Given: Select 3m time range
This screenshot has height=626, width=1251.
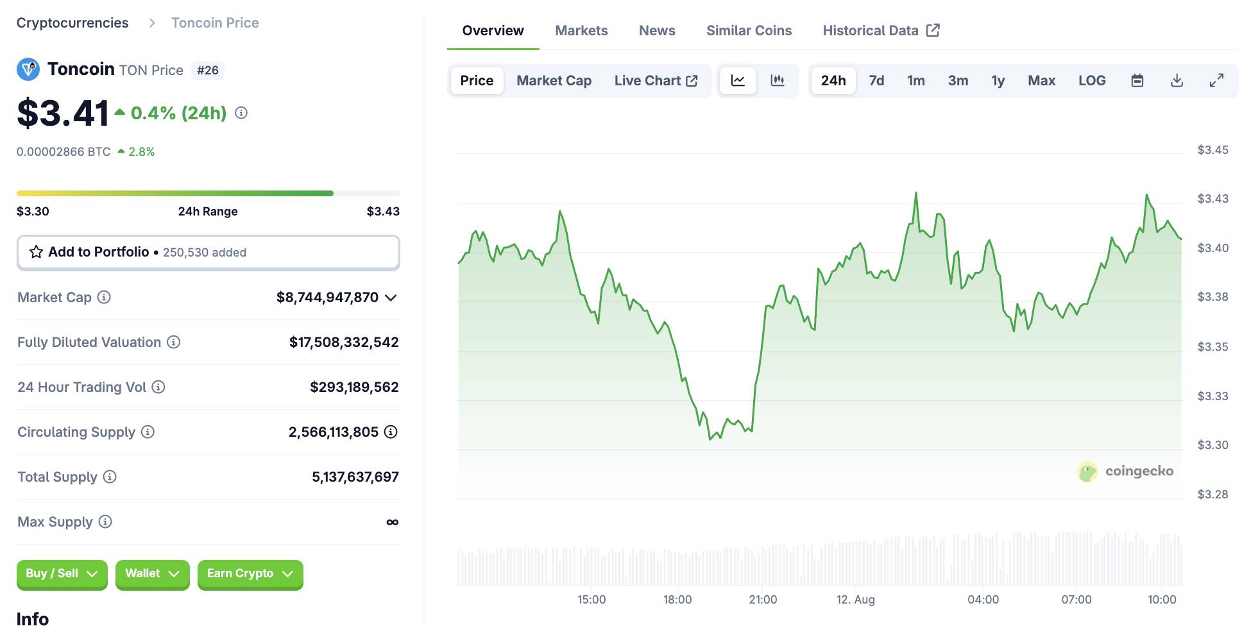Looking at the screenshot, I should (958, 81).
